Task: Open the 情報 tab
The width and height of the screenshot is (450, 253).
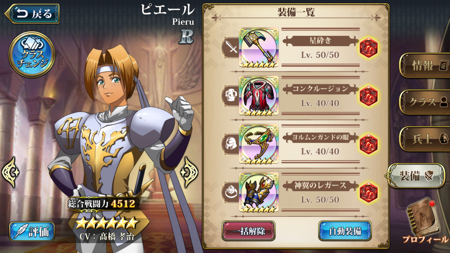Action: coord(425,65)
